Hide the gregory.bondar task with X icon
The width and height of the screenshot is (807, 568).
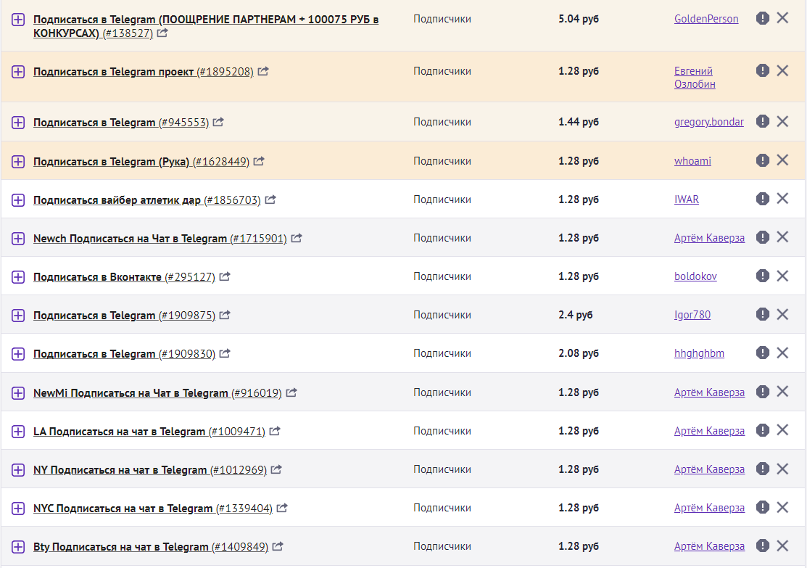click(x=782, y=122)
